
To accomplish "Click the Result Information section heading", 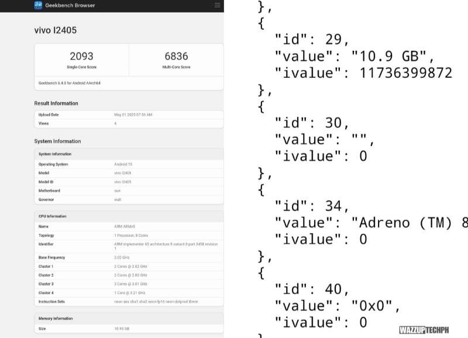I will tap(56, 104).
